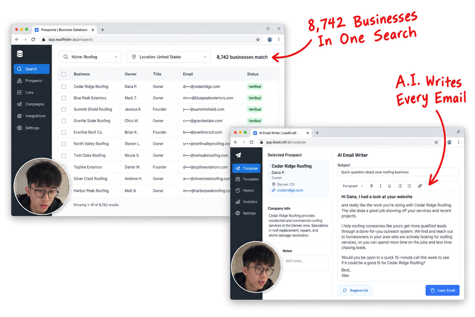Open Templates in the LeadCraft sidebar

tap(247, 179)
